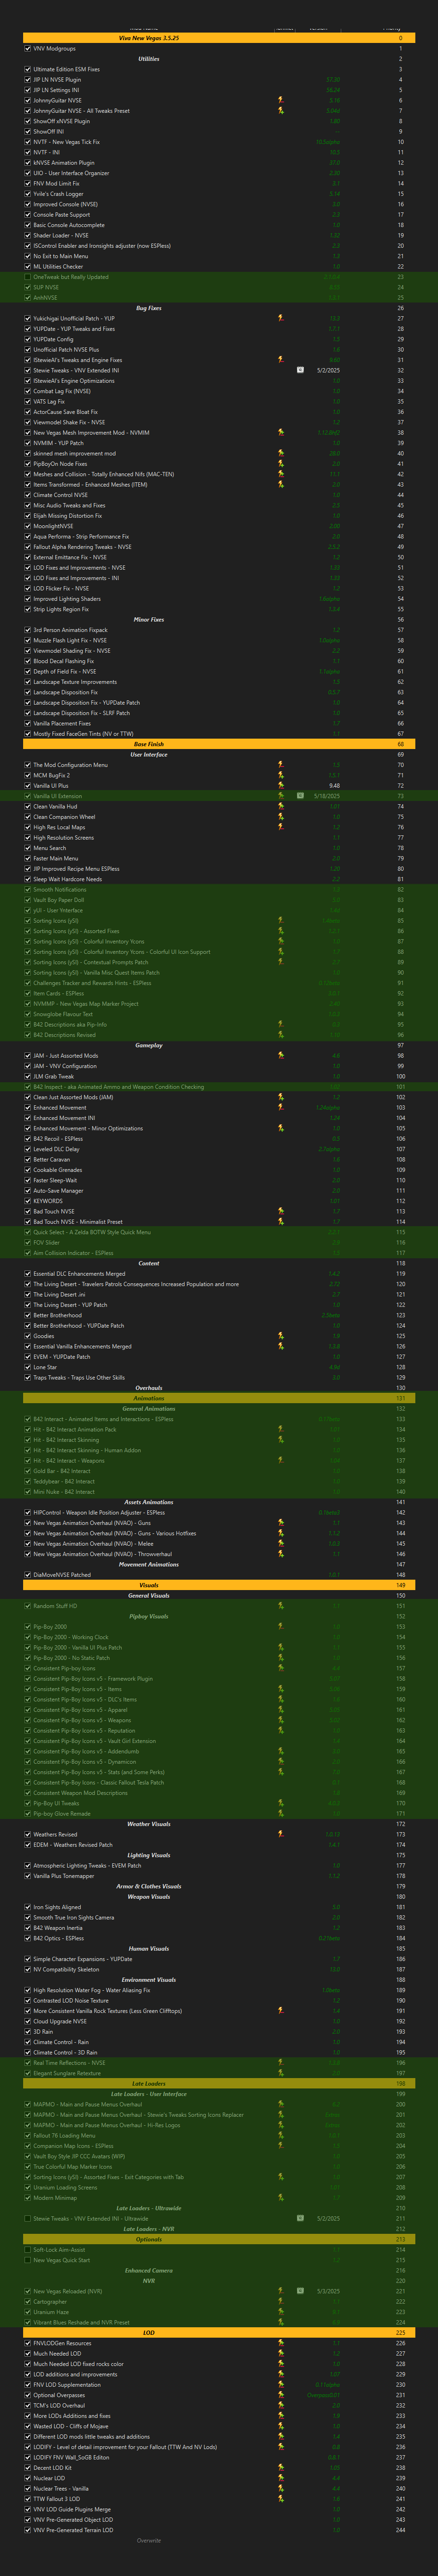Open notes icon on New Vegas Reloaded (NVR)
The image size is (438, 2576).
pos(300,2291)
